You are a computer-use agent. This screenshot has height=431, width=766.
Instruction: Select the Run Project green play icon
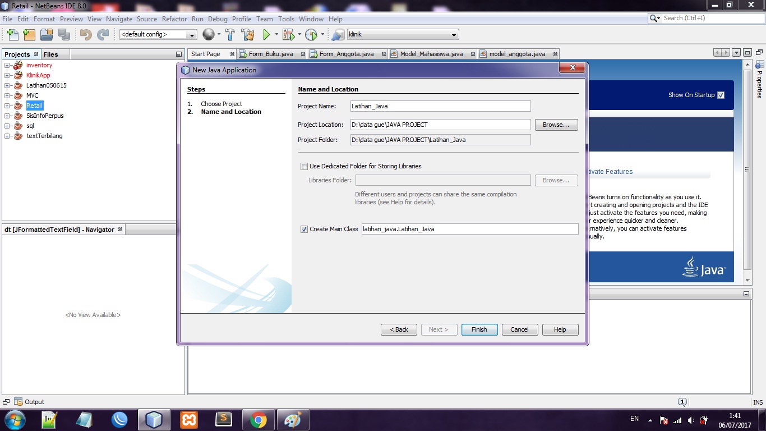point(265,34)
